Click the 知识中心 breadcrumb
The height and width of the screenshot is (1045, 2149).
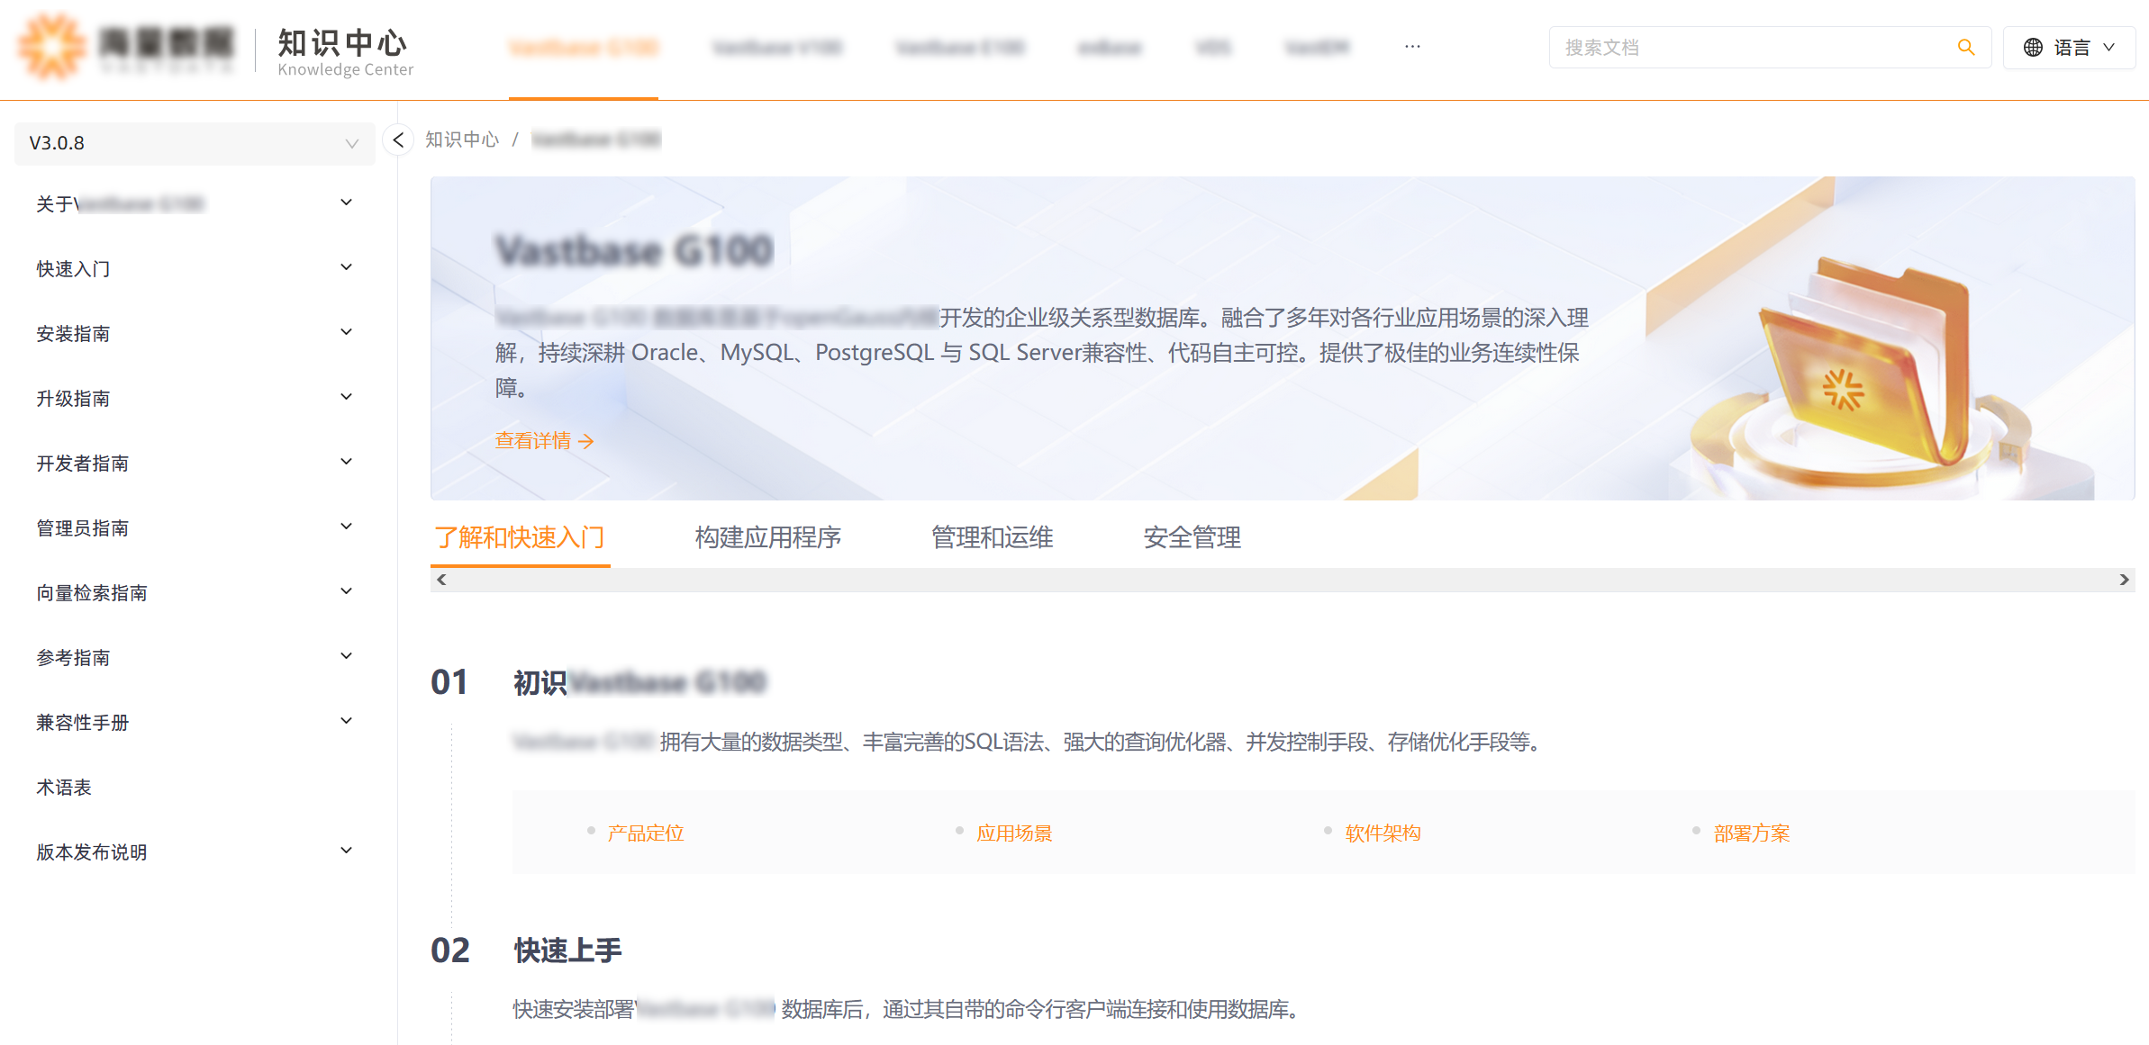tap(462, 140)
